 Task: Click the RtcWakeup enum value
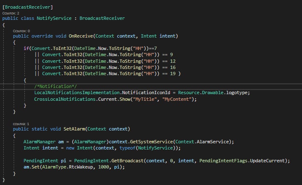81,167
